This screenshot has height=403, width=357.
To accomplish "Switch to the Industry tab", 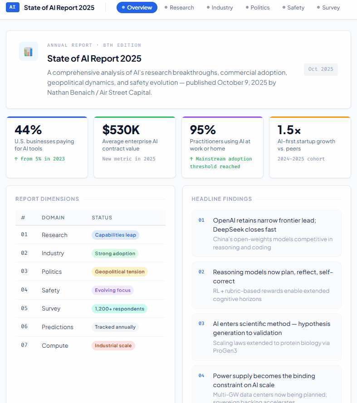I will [x=220, y=8].
